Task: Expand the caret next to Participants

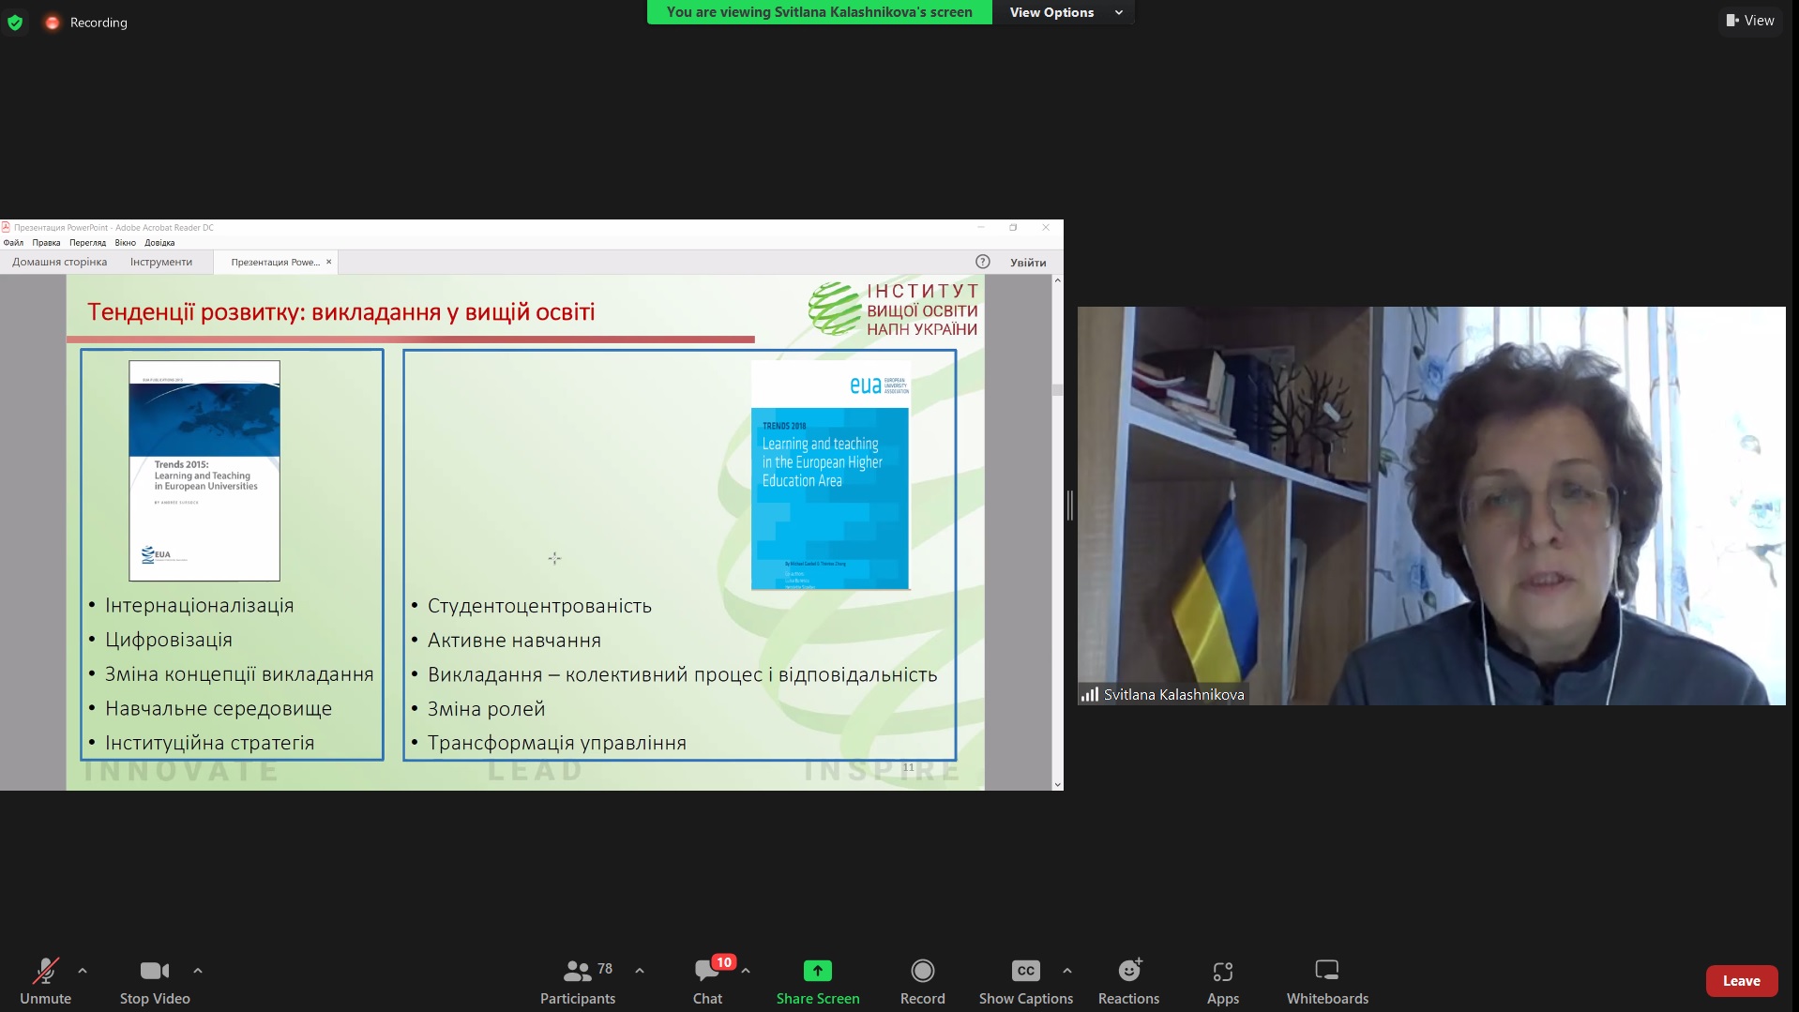Action: tap(640, 971)
